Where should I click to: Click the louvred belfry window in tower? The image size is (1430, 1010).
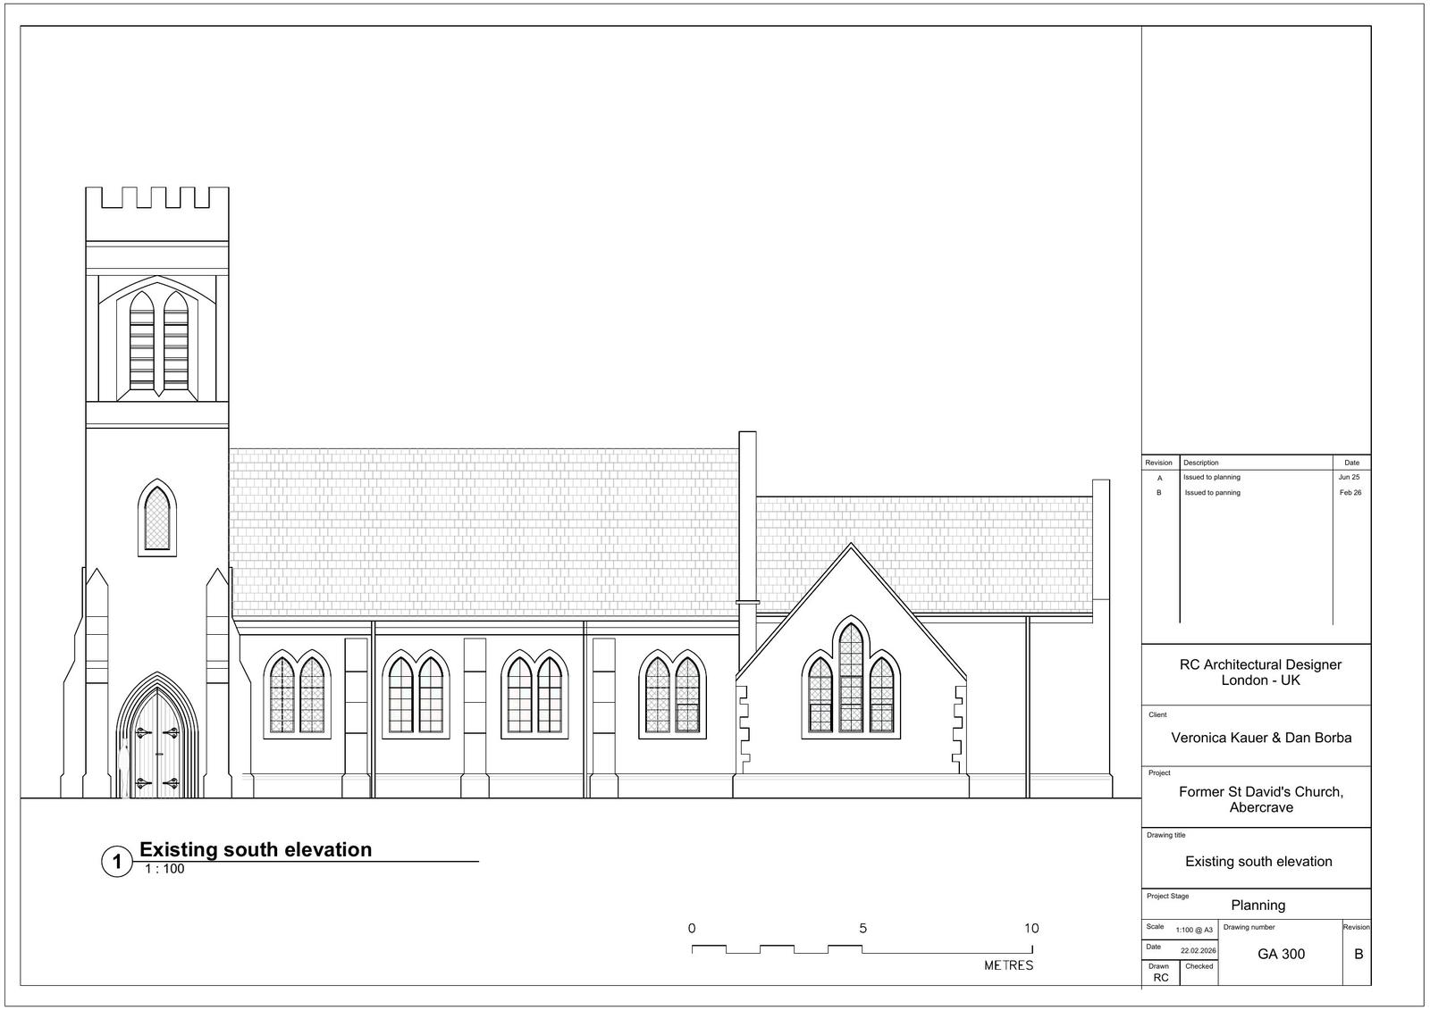click(x=158, y=341)
